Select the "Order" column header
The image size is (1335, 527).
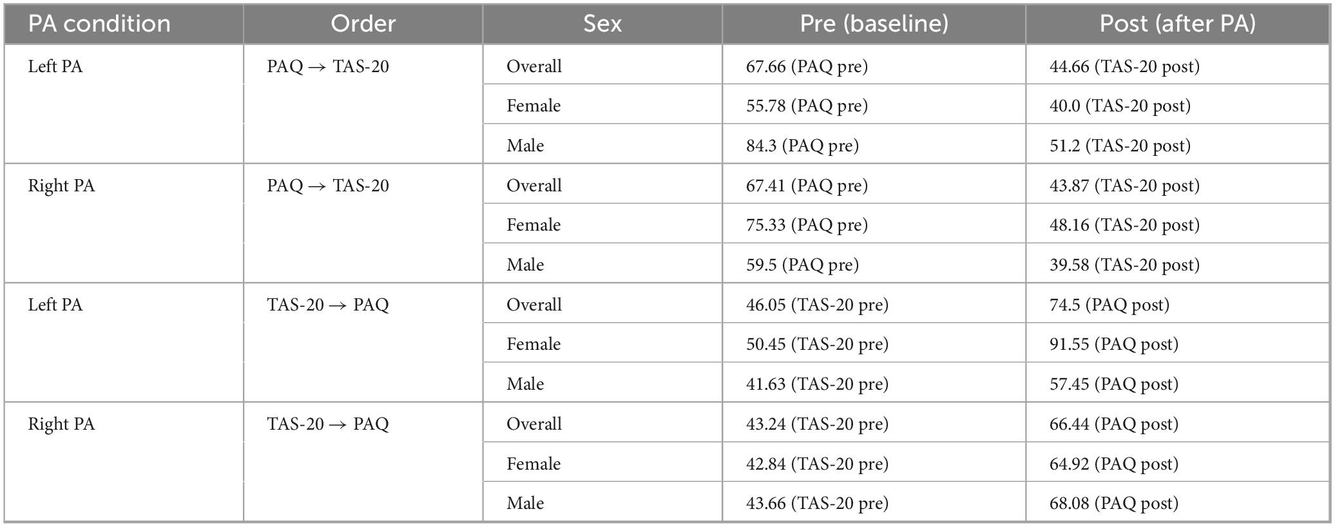pos(363,24)
